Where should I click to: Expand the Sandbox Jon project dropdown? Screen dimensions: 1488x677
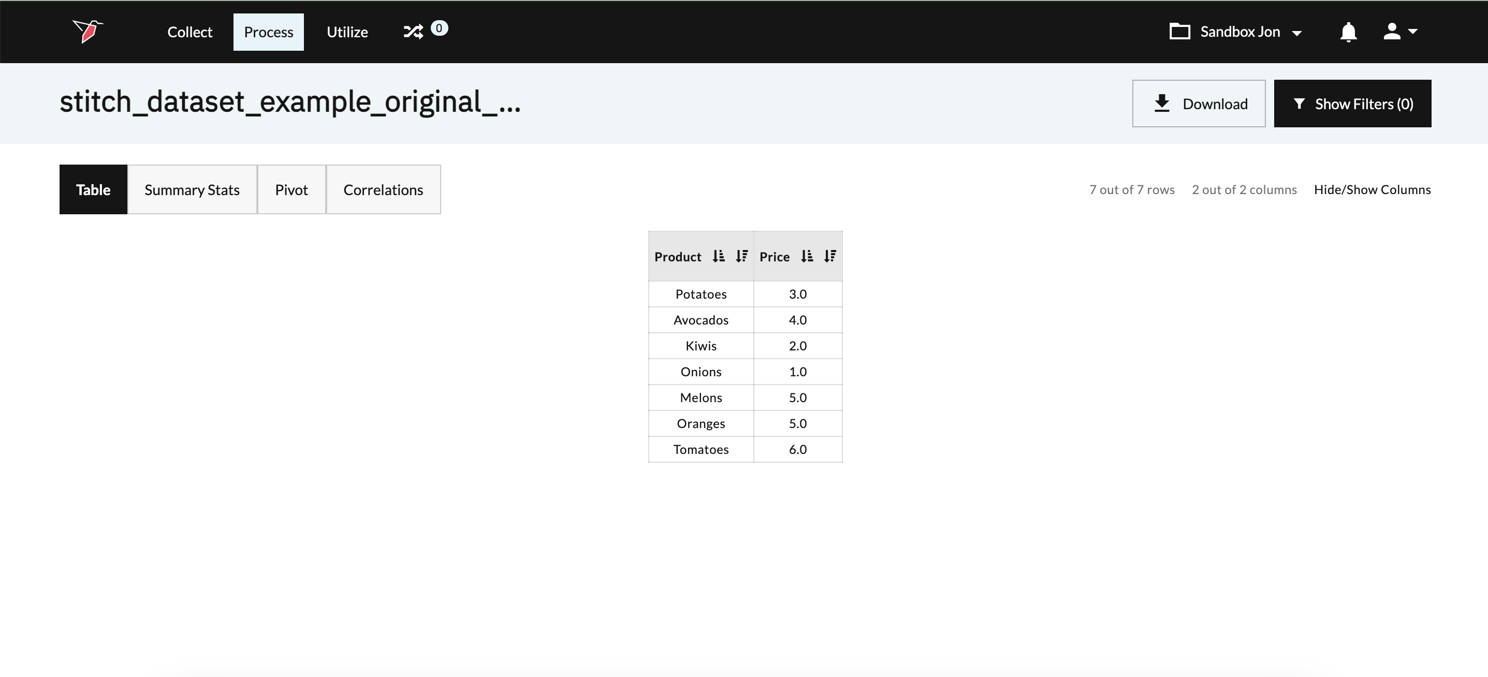click(x=1297, y=33)
